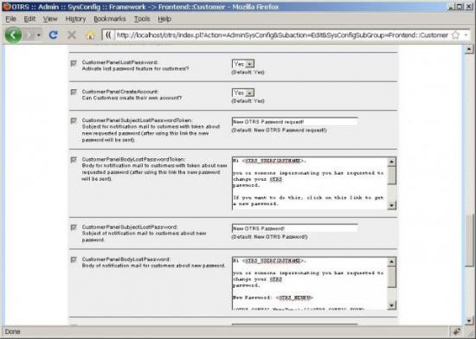Click the New OTRS Password request! subject field

click(x=294, y=122)
